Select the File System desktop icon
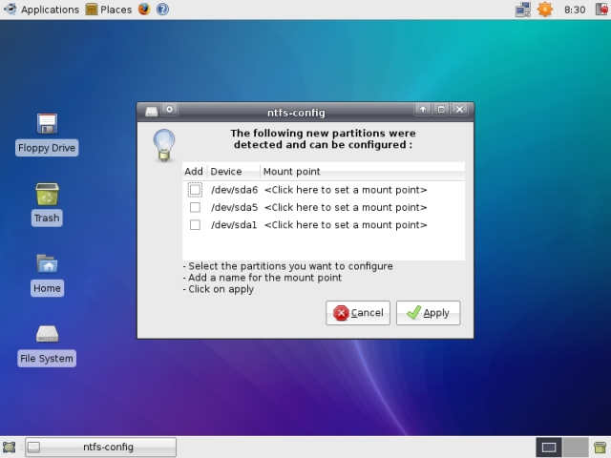Image resolution: width=611 pixels, height=458 pixels. (x=47, y=345)
